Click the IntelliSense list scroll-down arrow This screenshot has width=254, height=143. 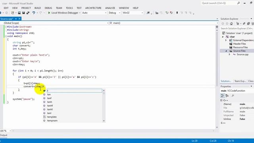coord(104,121)
